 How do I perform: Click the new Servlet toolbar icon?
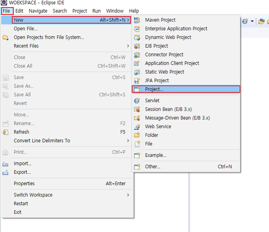245,21
